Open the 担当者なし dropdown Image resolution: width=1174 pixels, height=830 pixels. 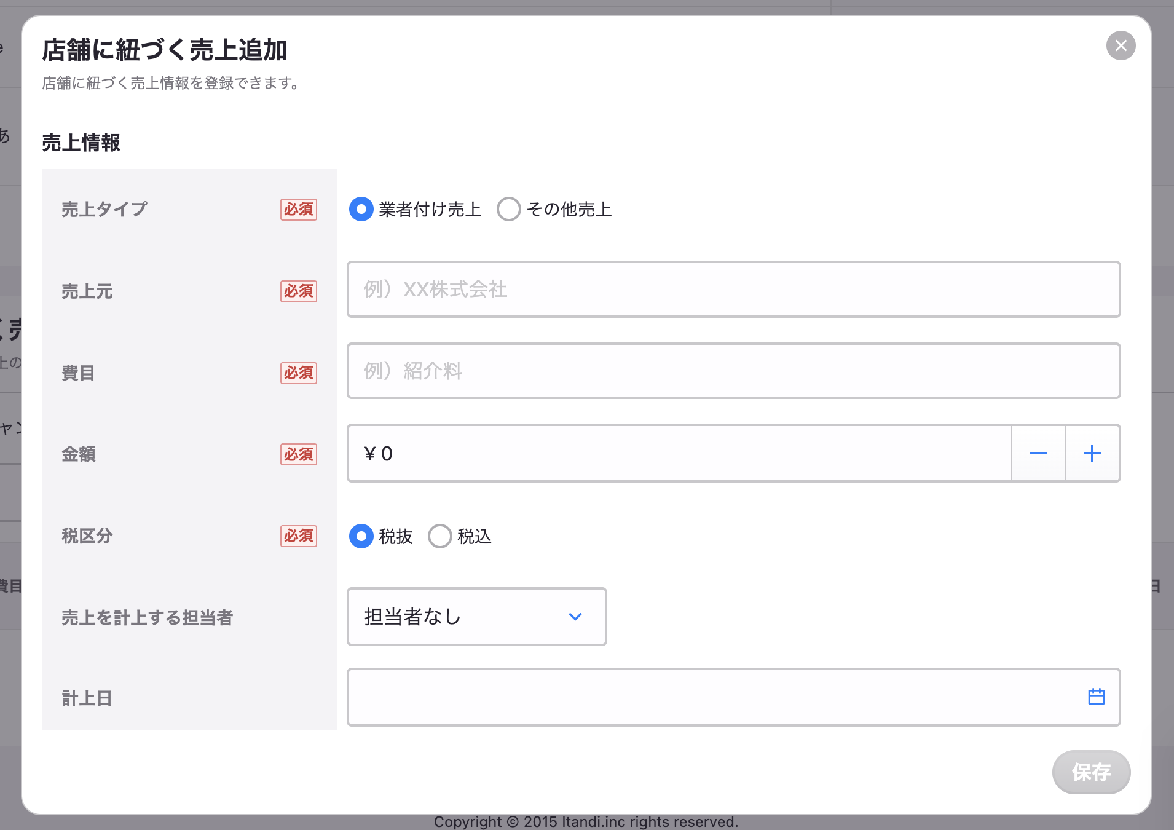(477, 617)
